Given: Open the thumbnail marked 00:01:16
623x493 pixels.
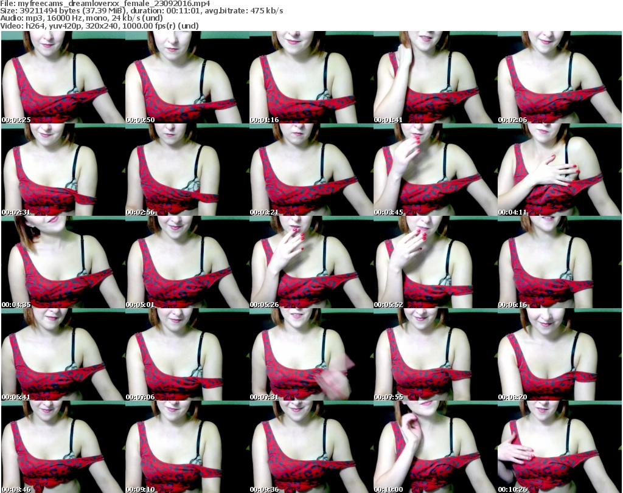Looking at the screenshot, I should tap(311, 78).
